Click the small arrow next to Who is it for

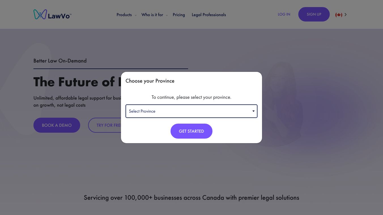click(x=167, y=15)
